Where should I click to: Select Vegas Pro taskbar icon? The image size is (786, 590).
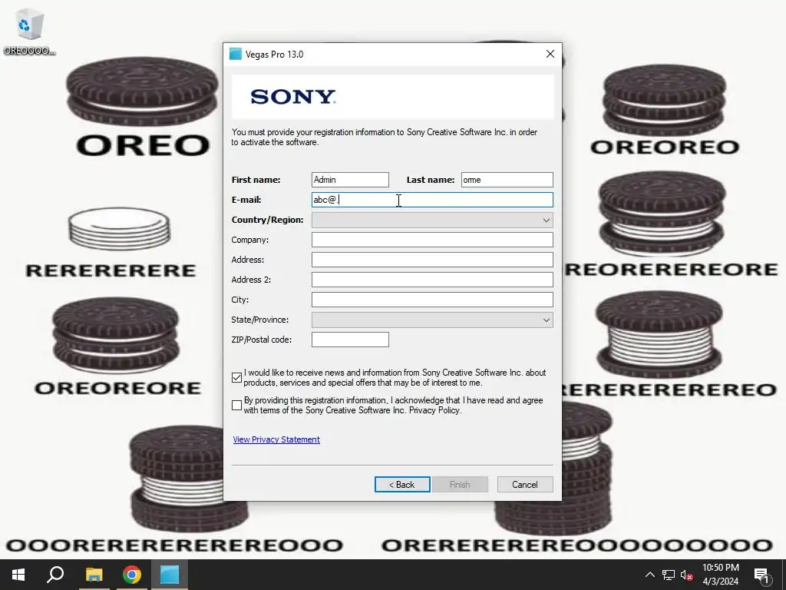coord(170,575)
